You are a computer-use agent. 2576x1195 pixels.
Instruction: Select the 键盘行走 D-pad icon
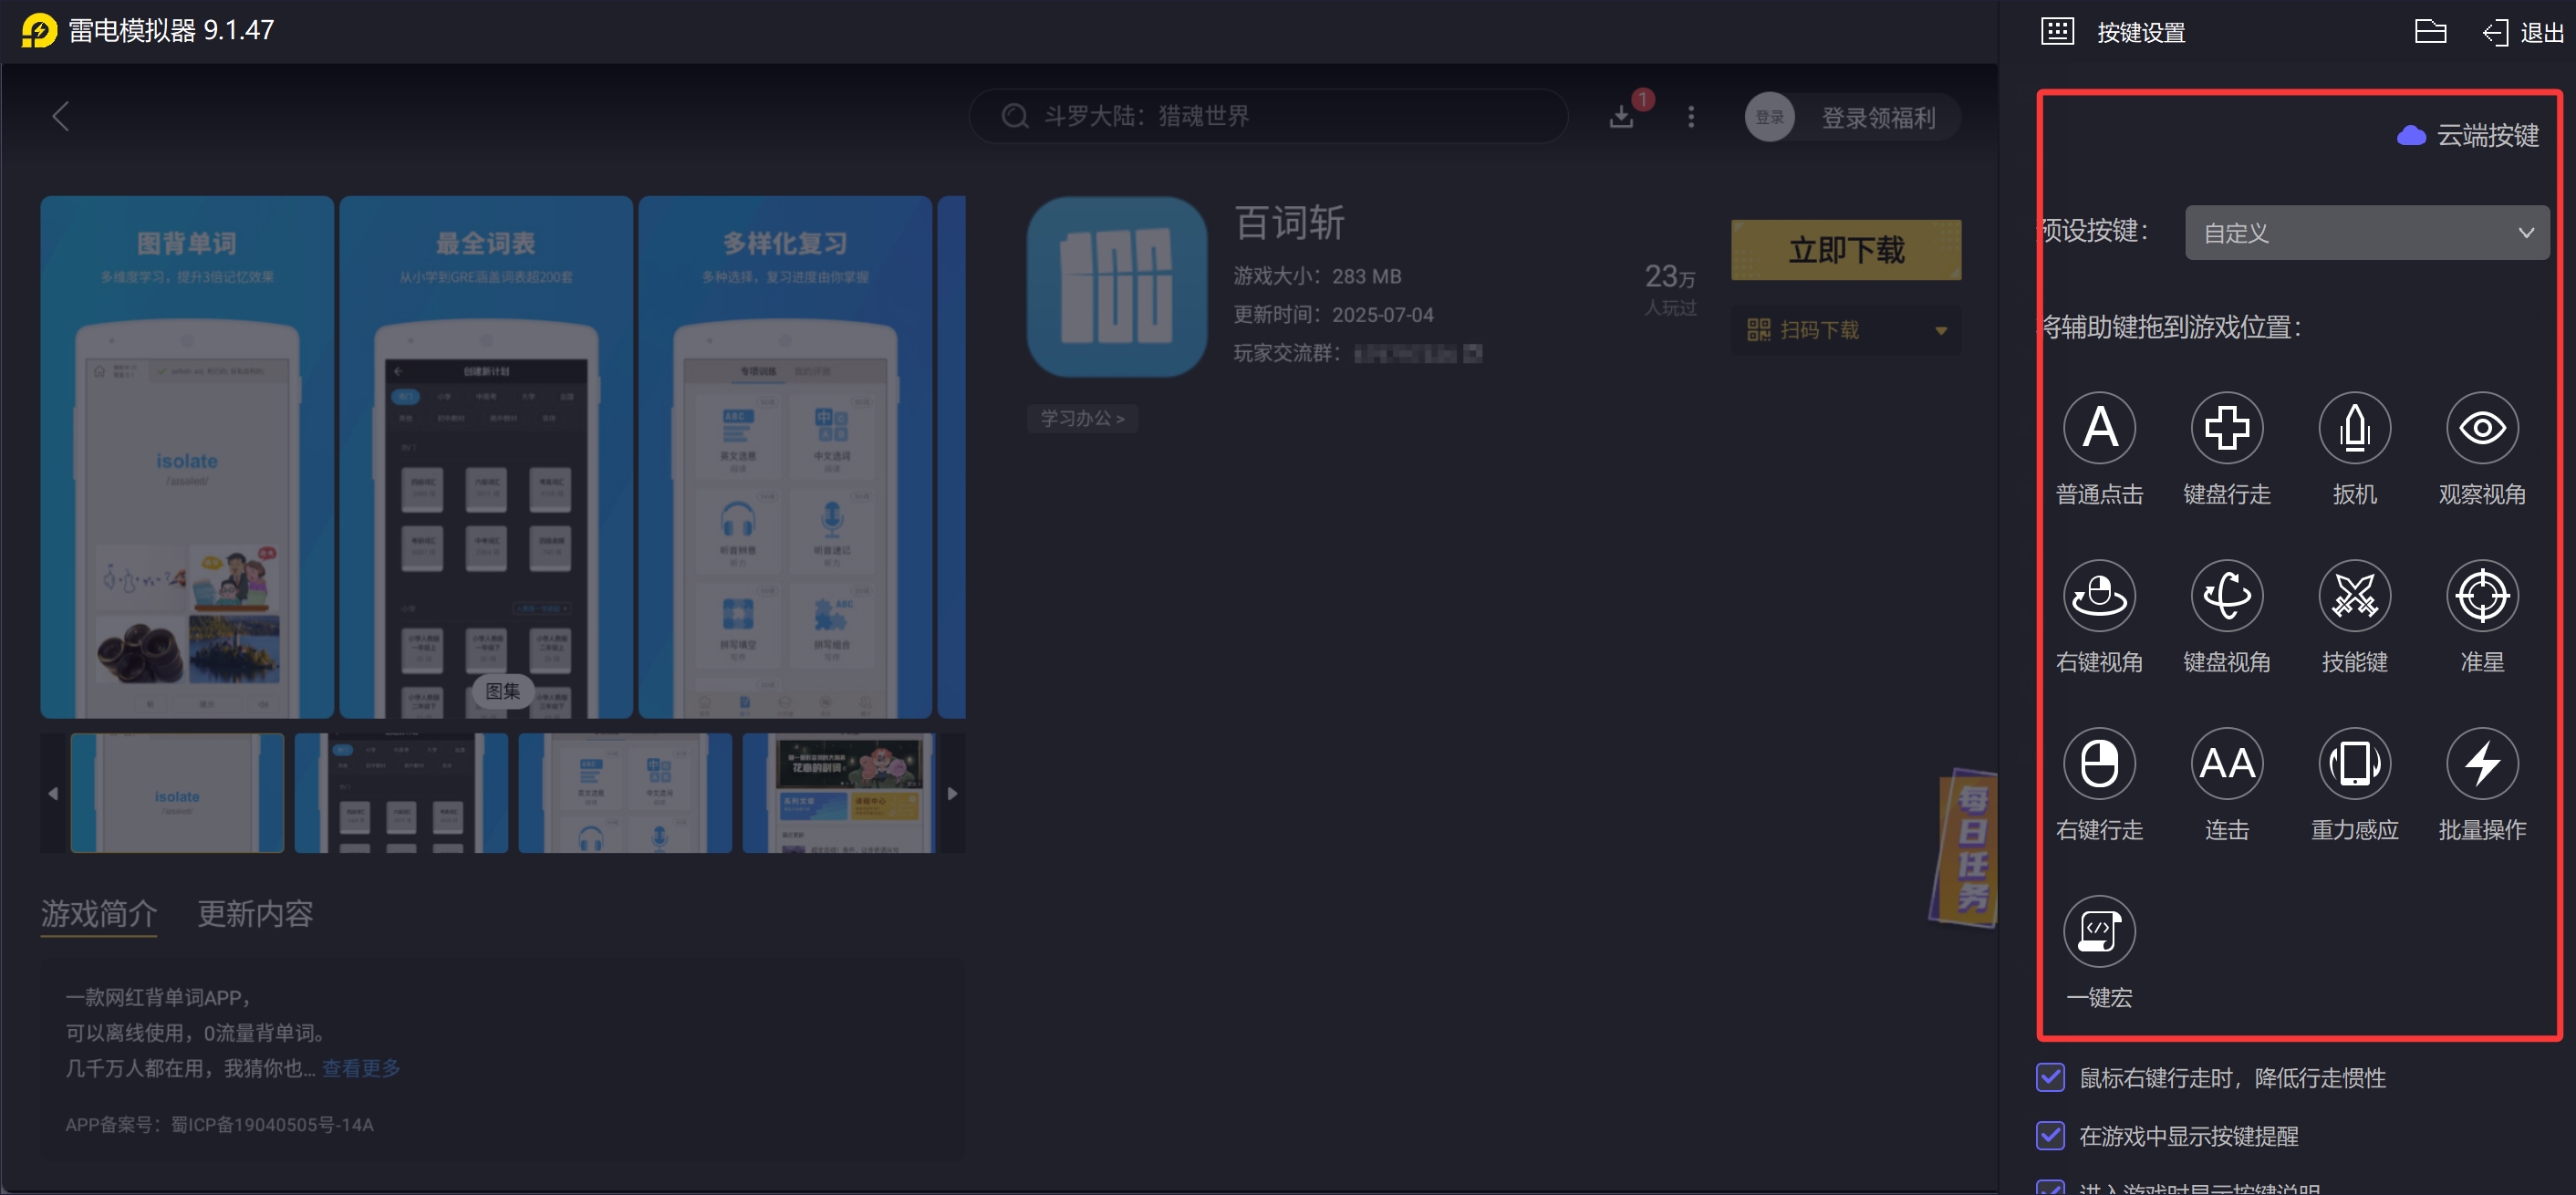tap(2226, 428)
